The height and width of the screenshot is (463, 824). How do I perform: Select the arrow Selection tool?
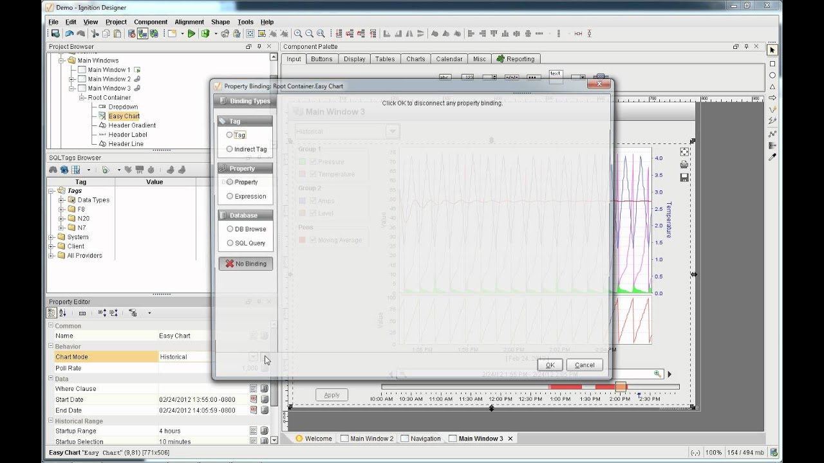(x=772, y=50)
